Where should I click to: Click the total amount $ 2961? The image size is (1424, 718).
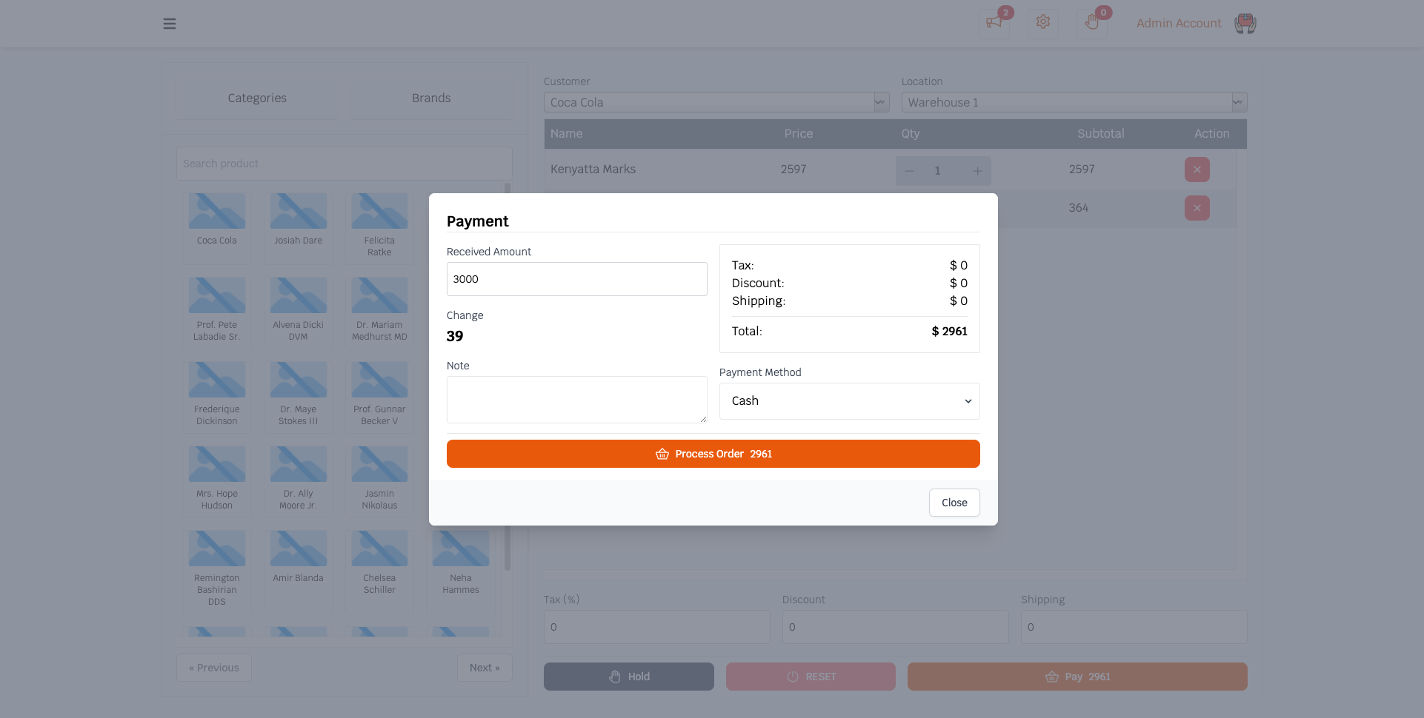pos(949,332)
